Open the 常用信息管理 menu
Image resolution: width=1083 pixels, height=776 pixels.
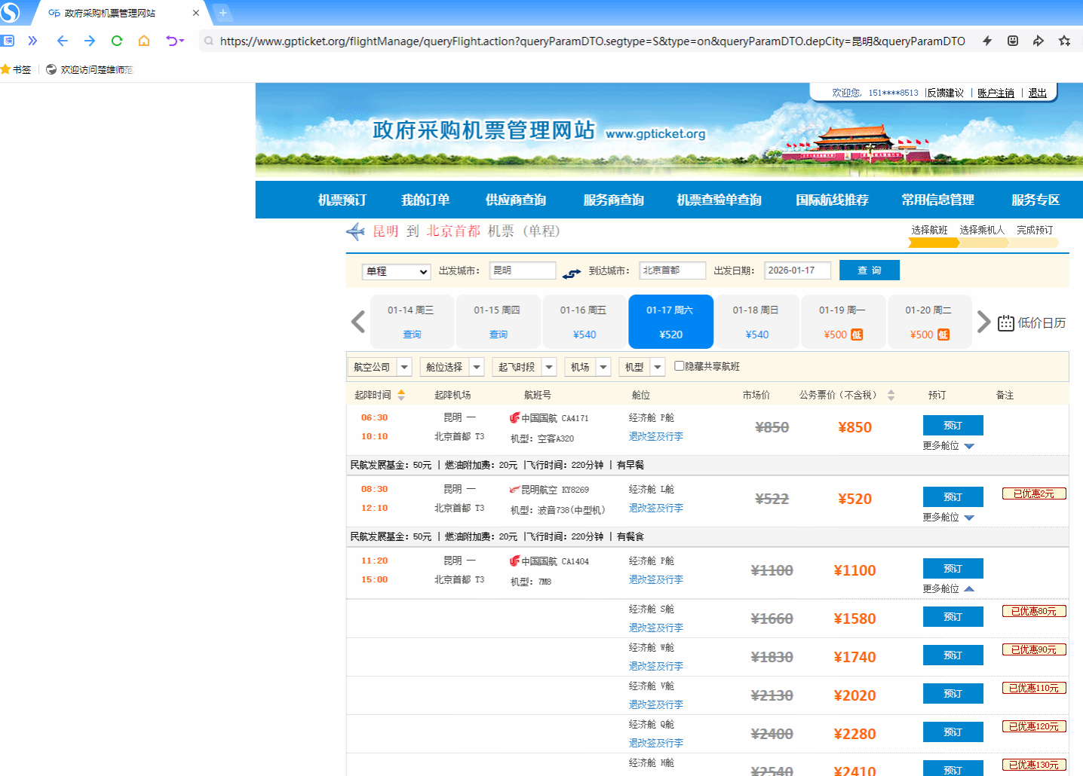pyautogui.click(x=938, y=200)
